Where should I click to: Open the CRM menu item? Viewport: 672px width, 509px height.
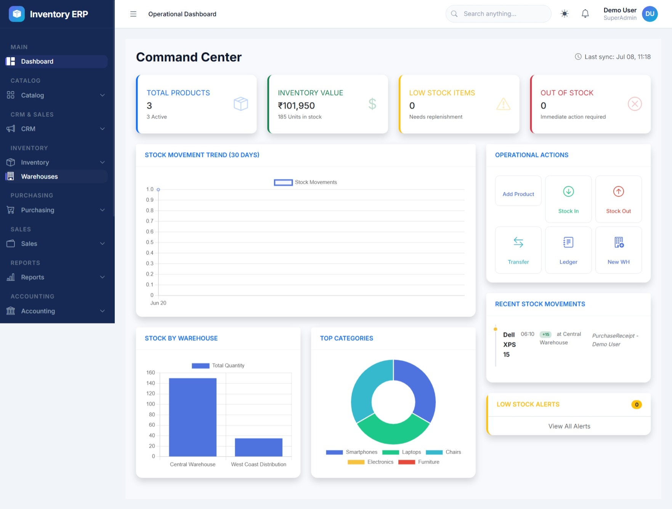point(56,129)
